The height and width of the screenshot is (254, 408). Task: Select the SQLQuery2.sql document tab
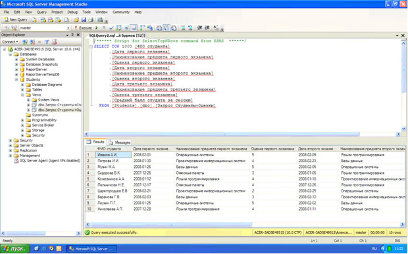tap(117, 35)
